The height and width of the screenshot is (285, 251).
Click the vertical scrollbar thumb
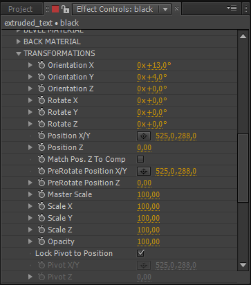(243, 168)
